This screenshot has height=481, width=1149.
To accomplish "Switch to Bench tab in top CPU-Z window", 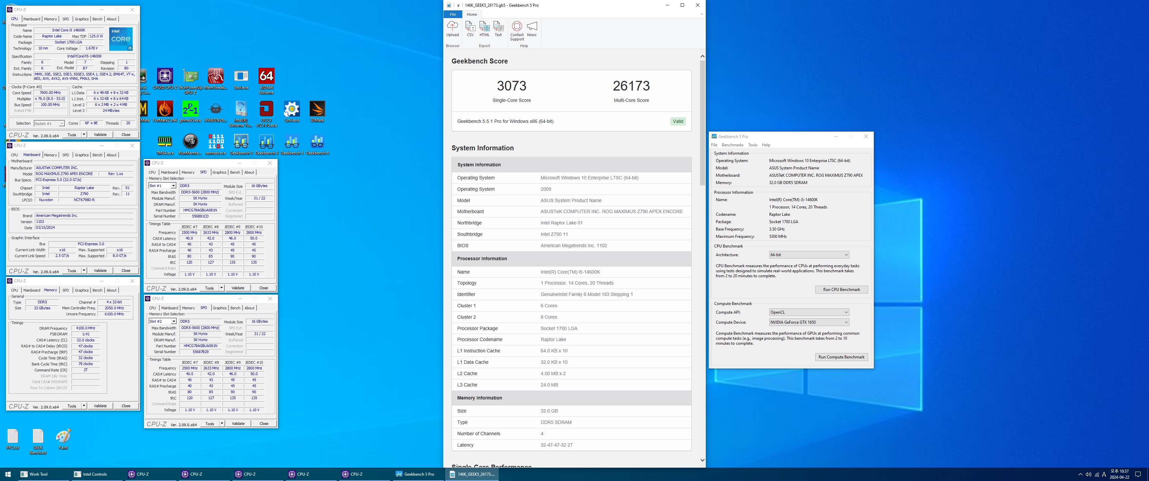I will [97, 19].
